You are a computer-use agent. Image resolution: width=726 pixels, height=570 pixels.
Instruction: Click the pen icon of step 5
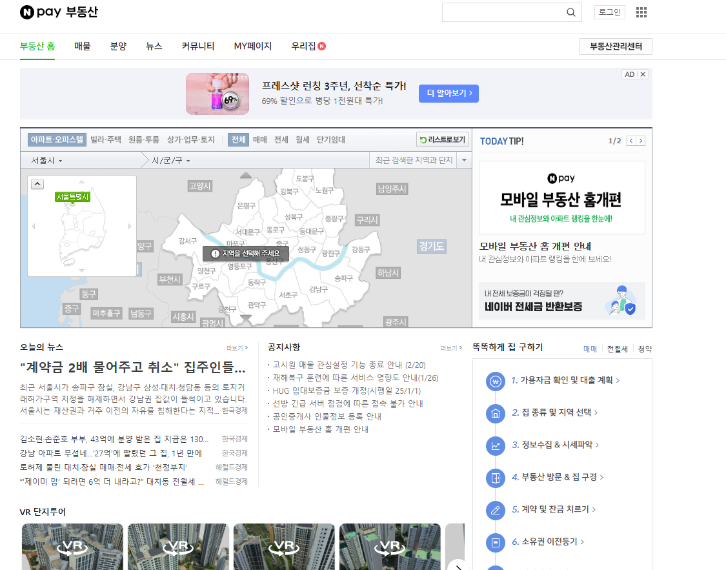click(x=496, y=510)
